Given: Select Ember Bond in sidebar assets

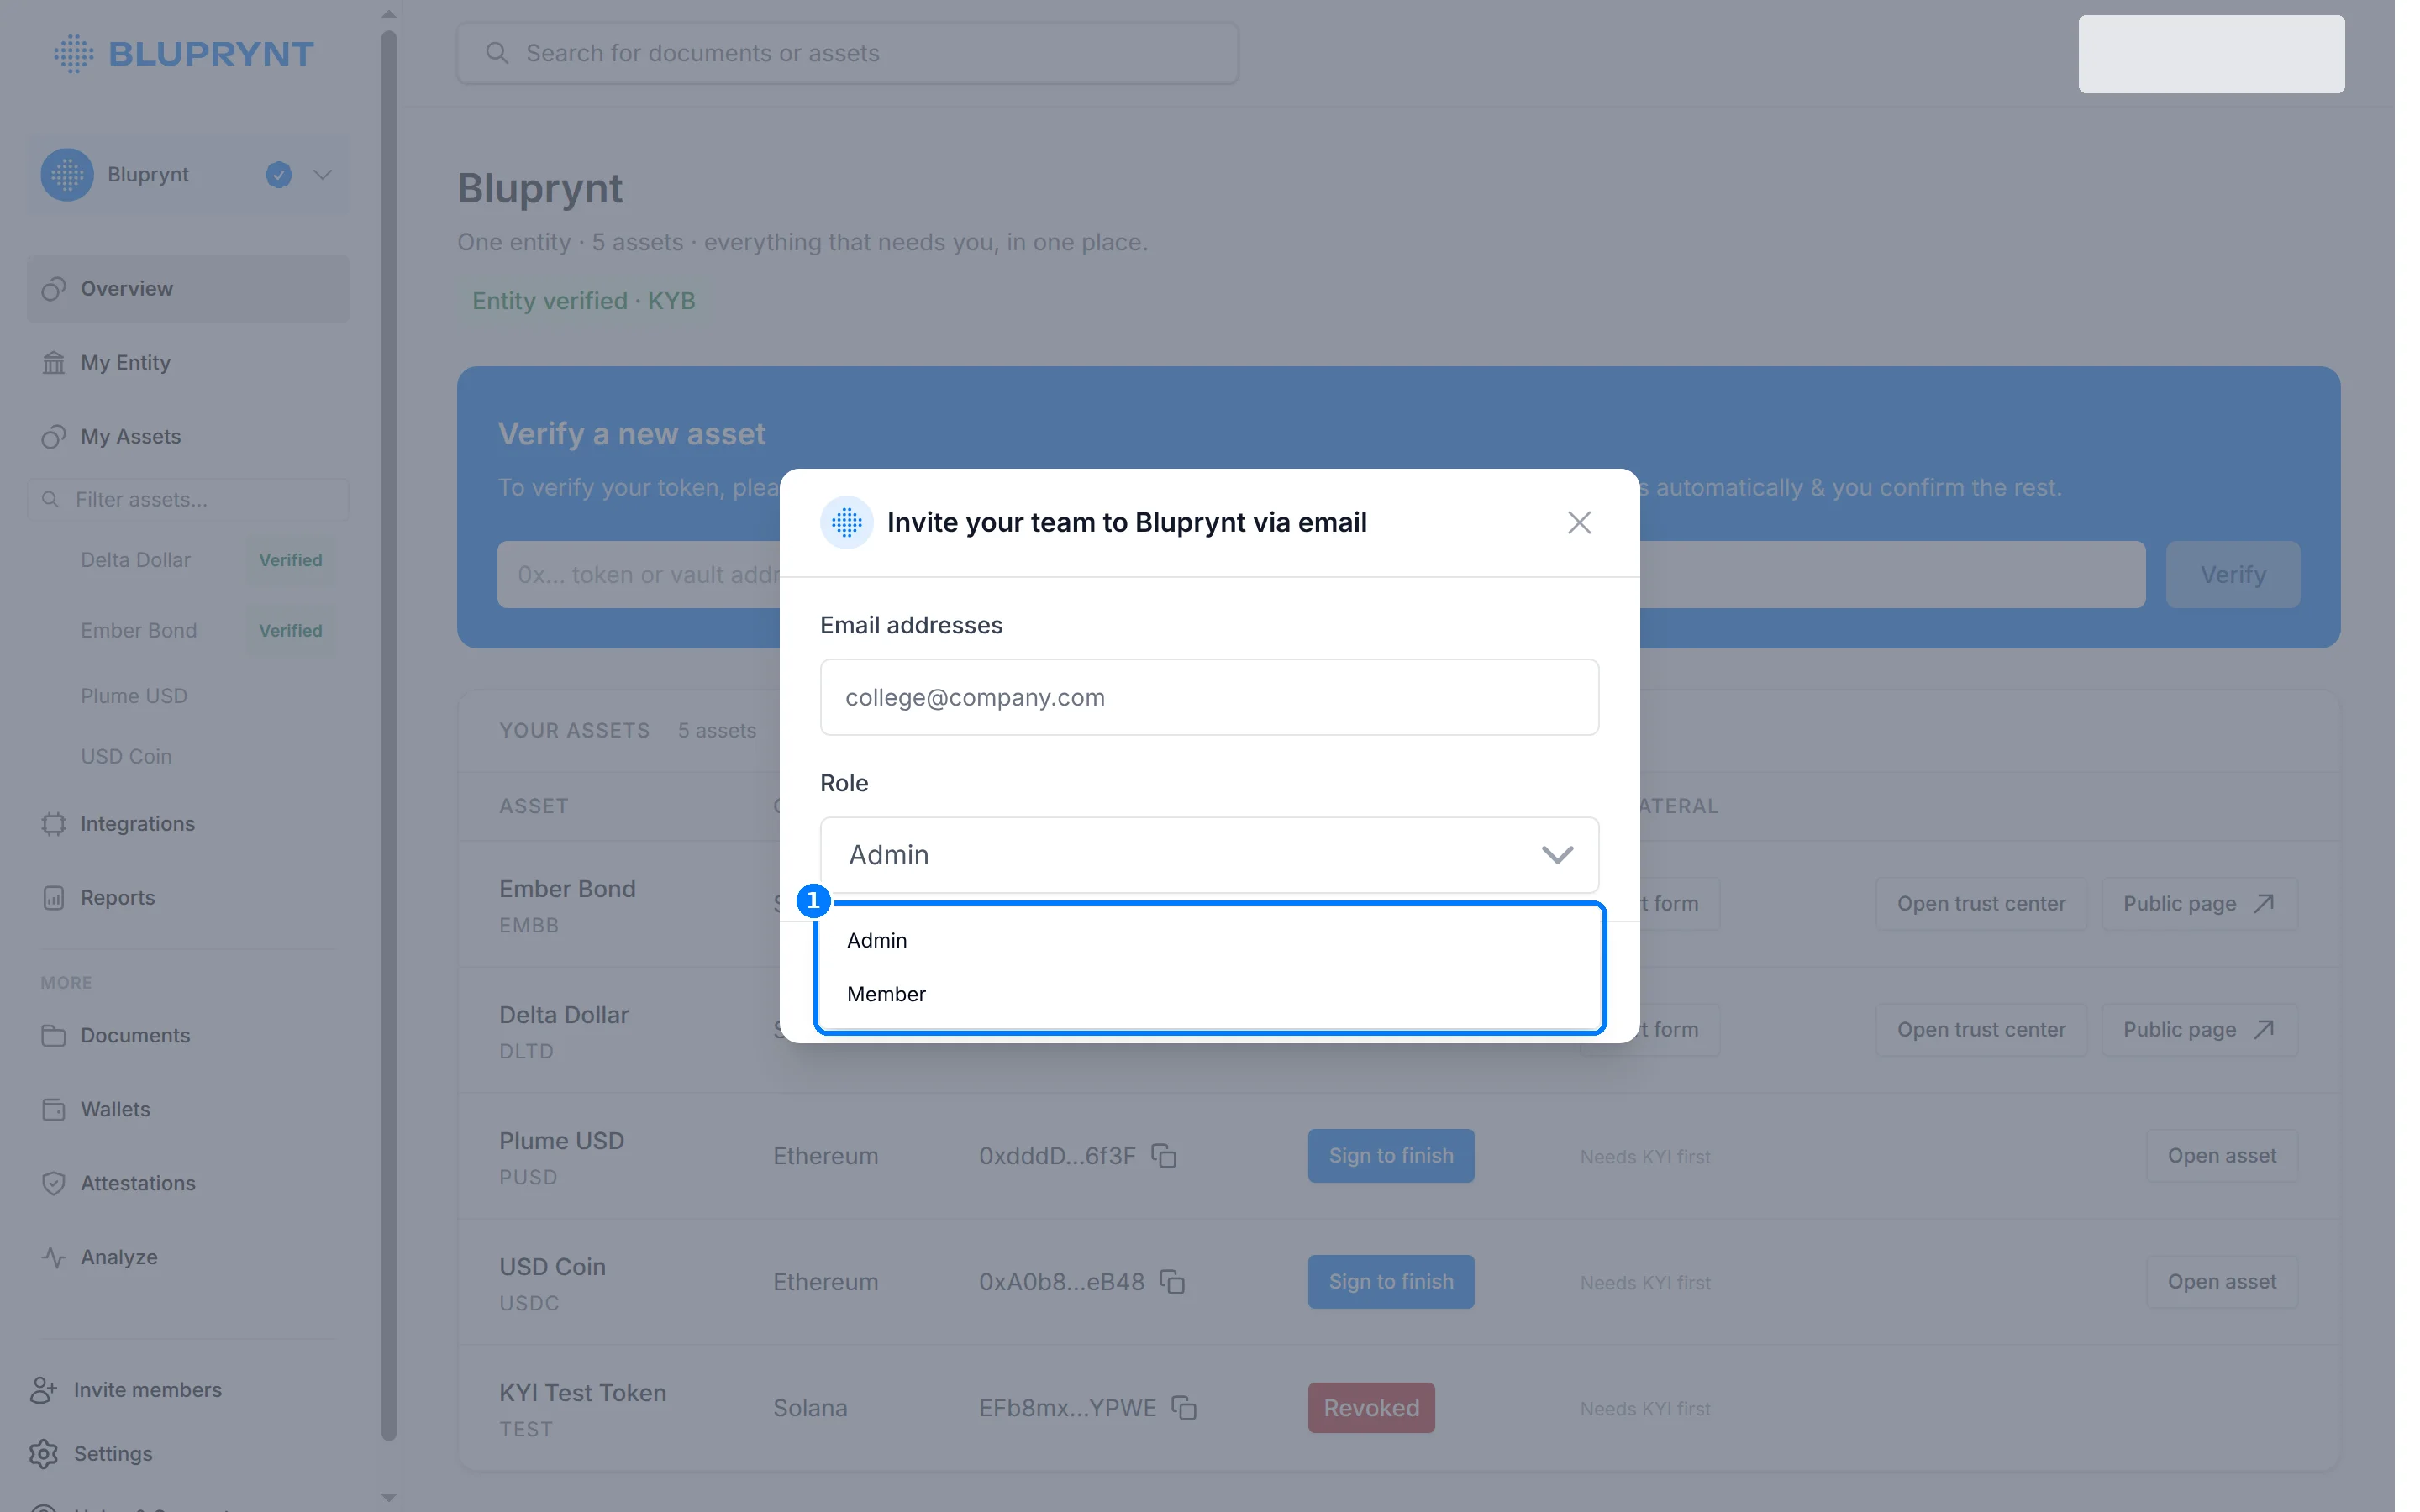Looking at the screenshot, I should [x=139, y=631].
